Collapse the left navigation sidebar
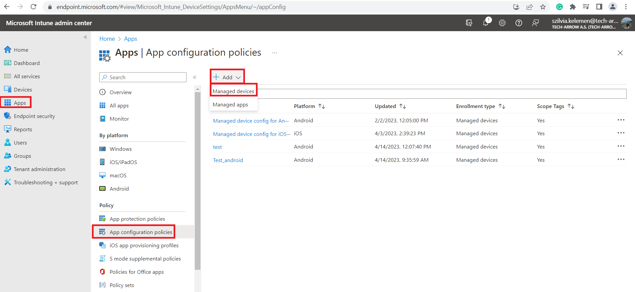The image size is (635, 292). [85, 37]
